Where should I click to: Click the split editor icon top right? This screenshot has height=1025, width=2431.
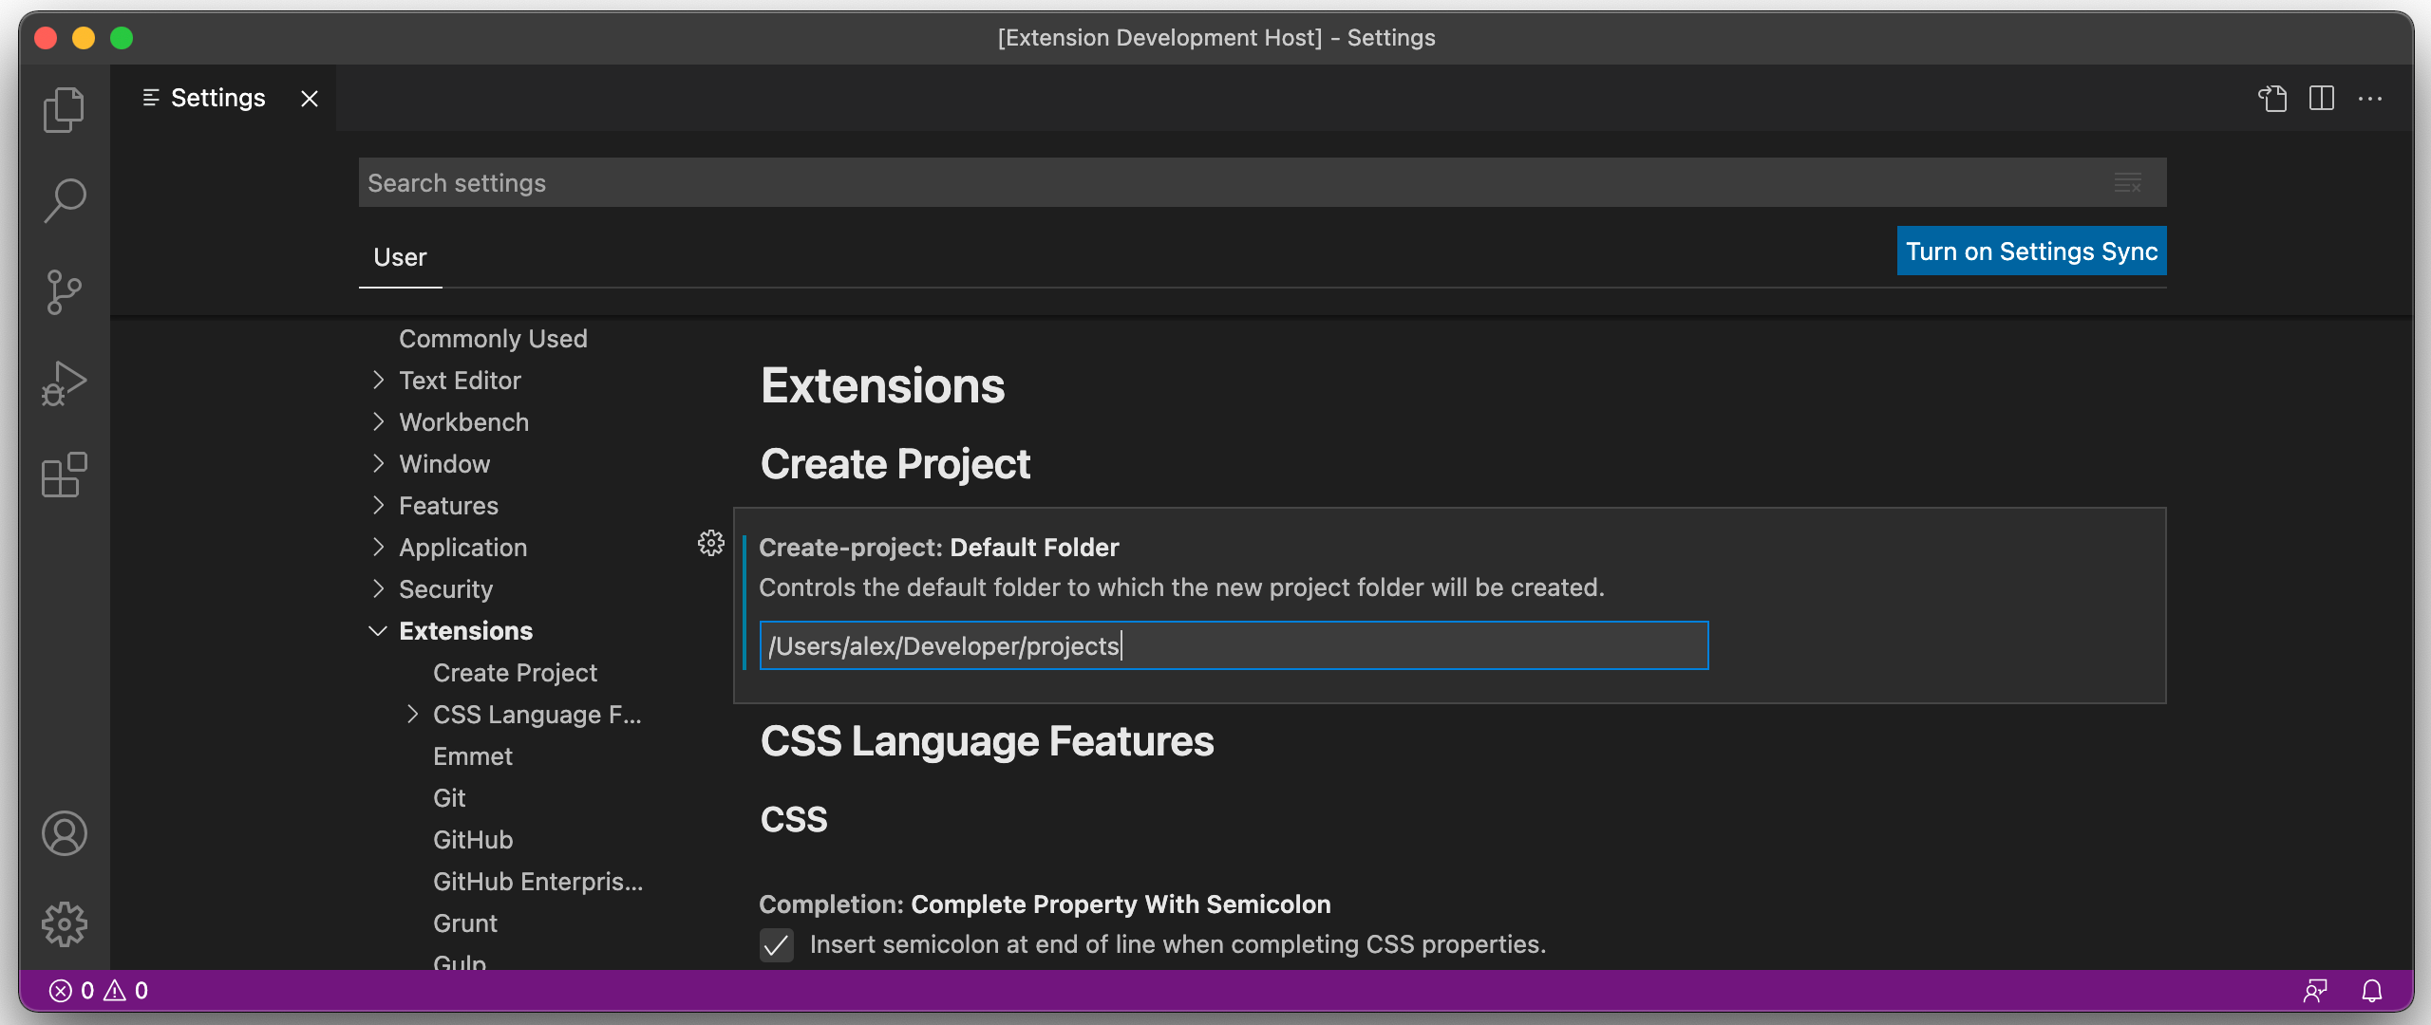(x=2323, y=98)
